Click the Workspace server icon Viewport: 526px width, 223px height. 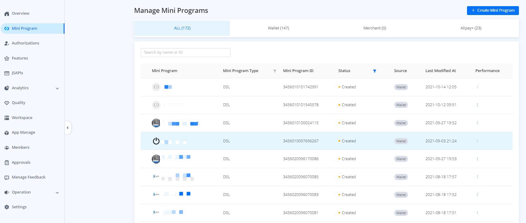[7, 118]
